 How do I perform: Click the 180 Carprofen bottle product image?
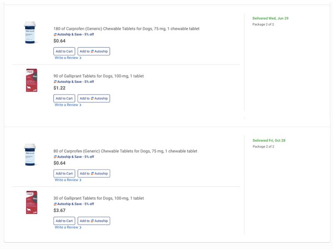click(x=30, y=32)
